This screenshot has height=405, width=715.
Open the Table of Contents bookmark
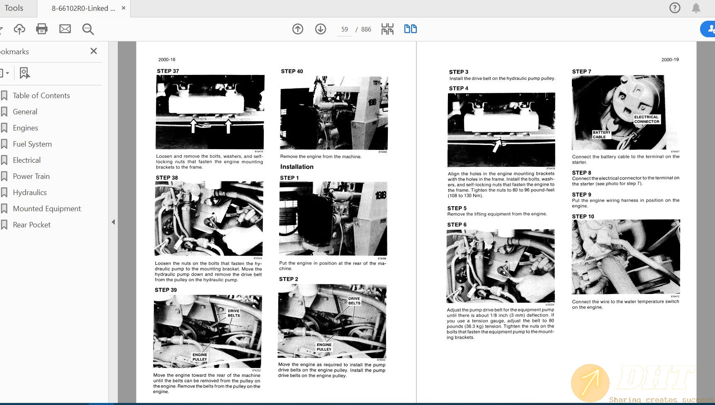pyautogui.click(x=41, y=96)
